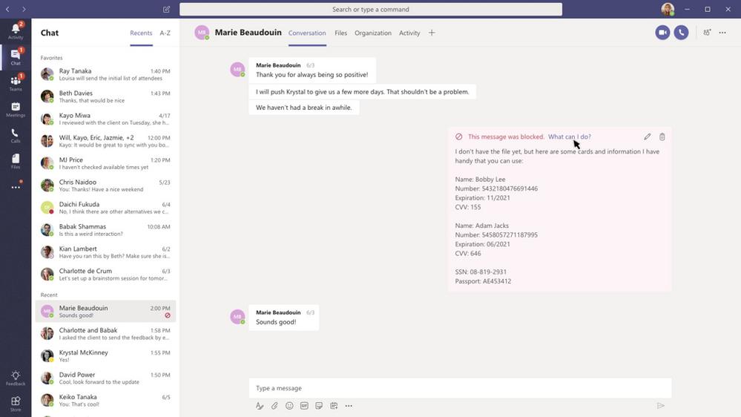Attach a file with the paperclip icon

pyautogui.click(x=274, y=406)
